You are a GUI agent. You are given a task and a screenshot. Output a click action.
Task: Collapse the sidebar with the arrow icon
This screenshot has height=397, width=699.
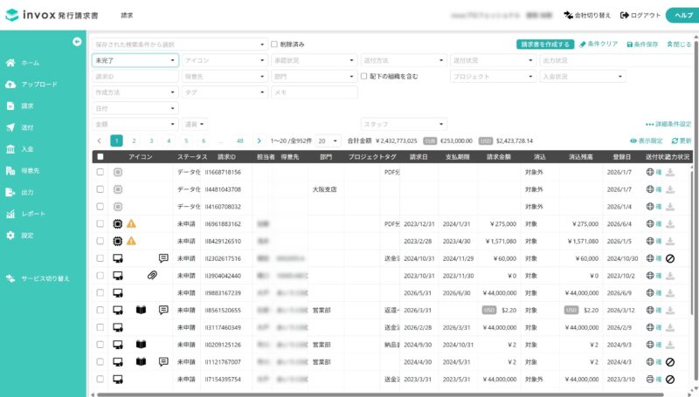(x=77, y=41)
